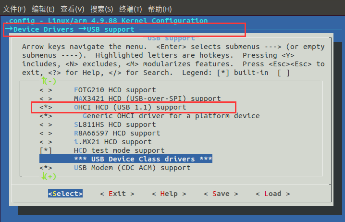Viewport: 345px width, 222px height.
Task: Click the USB support breadcrumb text
Action: click(x=111, y=29)
